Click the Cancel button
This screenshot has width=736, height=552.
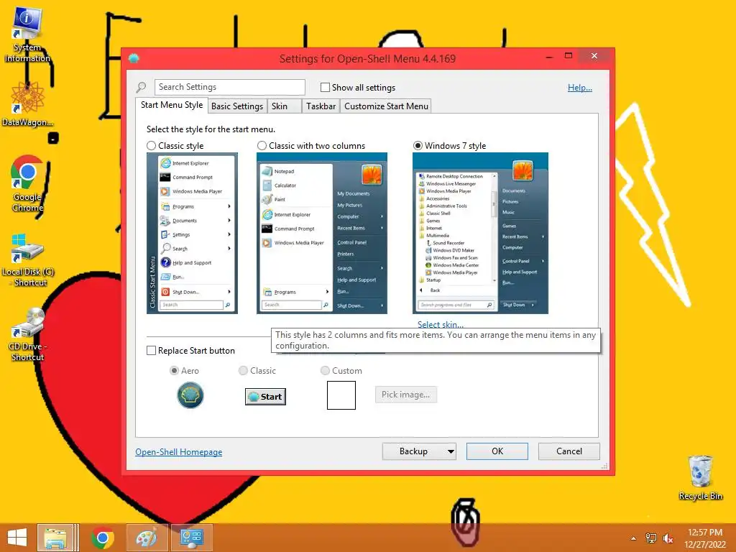tap(569, 451)
